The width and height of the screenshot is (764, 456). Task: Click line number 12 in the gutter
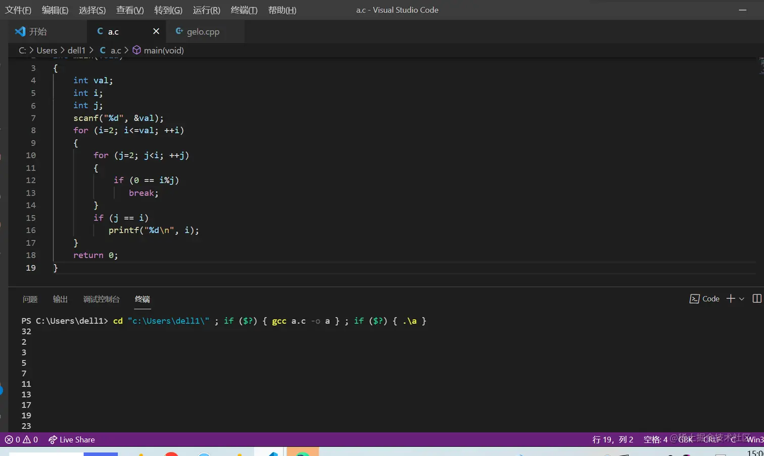[x=31, y=180]
